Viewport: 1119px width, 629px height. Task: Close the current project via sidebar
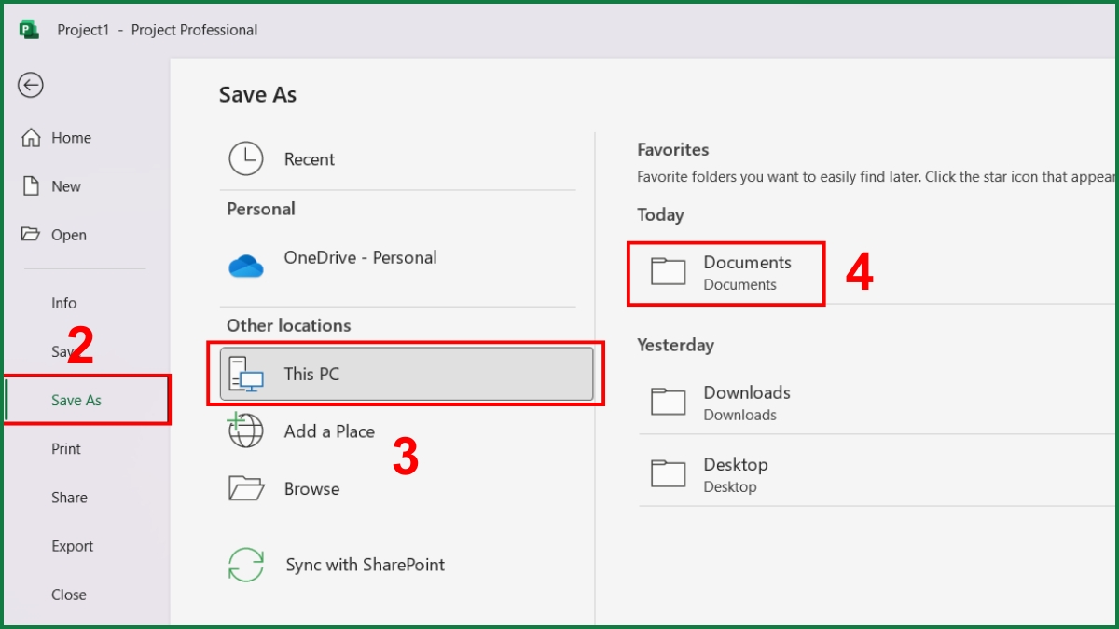point(69,594)
